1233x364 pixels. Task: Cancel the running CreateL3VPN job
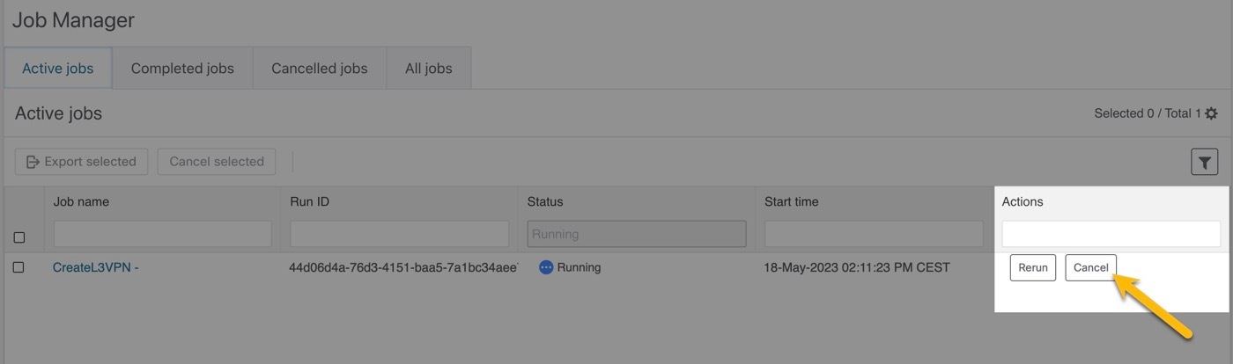[x=1090, y=268]
